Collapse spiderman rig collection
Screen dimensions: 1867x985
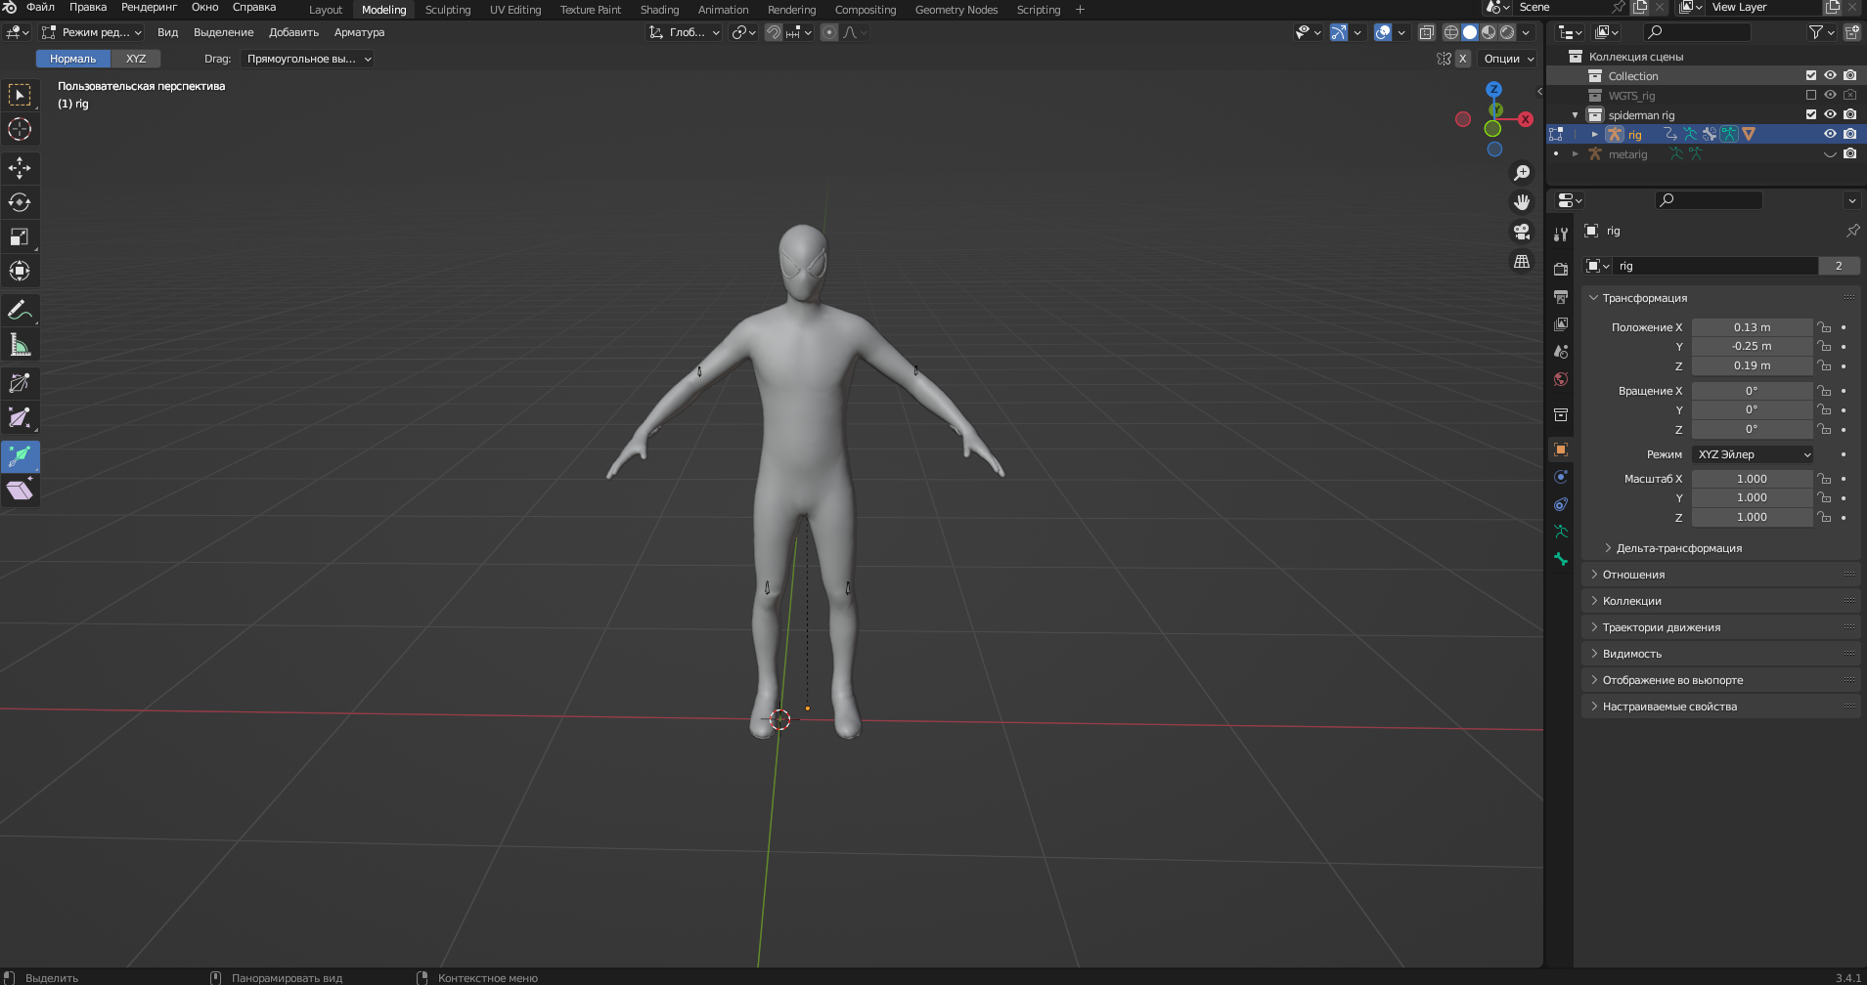pos(1576,114)
